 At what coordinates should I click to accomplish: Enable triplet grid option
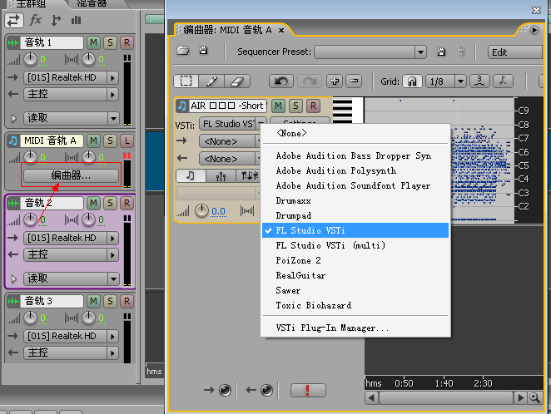point(479,81)
